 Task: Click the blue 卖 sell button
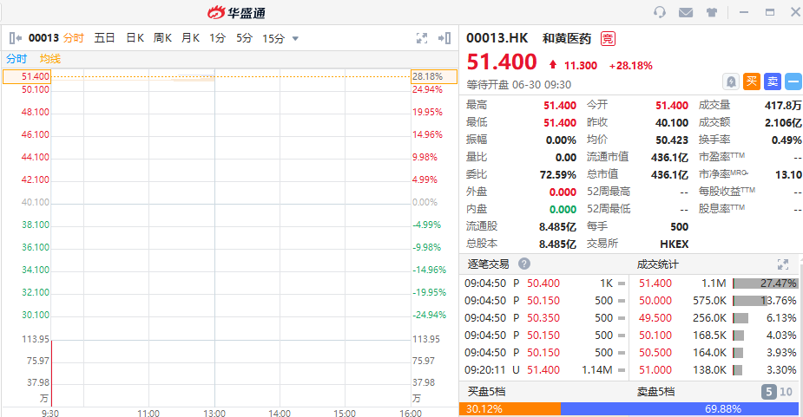click(x=773, y=81)
